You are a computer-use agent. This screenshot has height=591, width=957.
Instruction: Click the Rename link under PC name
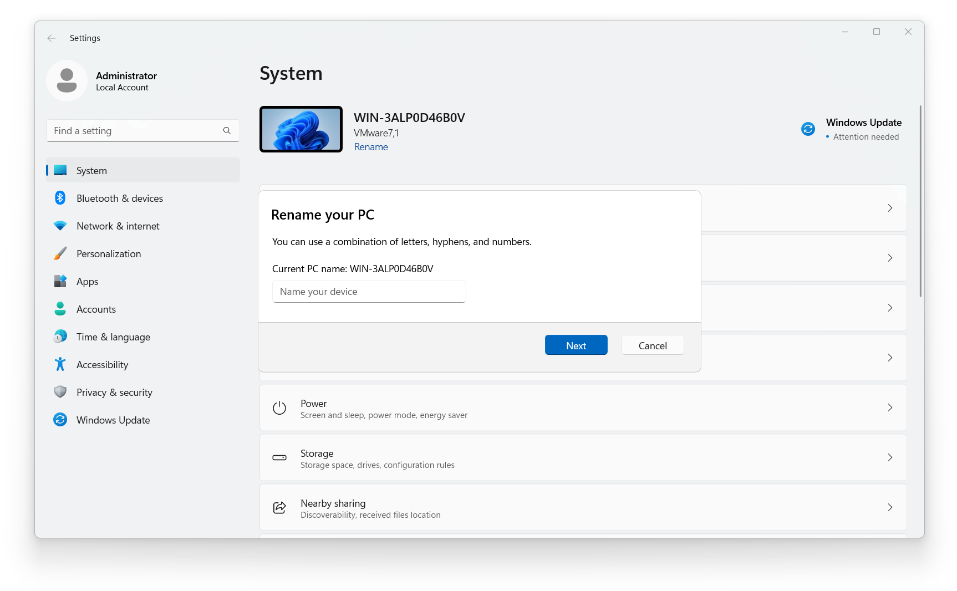371,147
